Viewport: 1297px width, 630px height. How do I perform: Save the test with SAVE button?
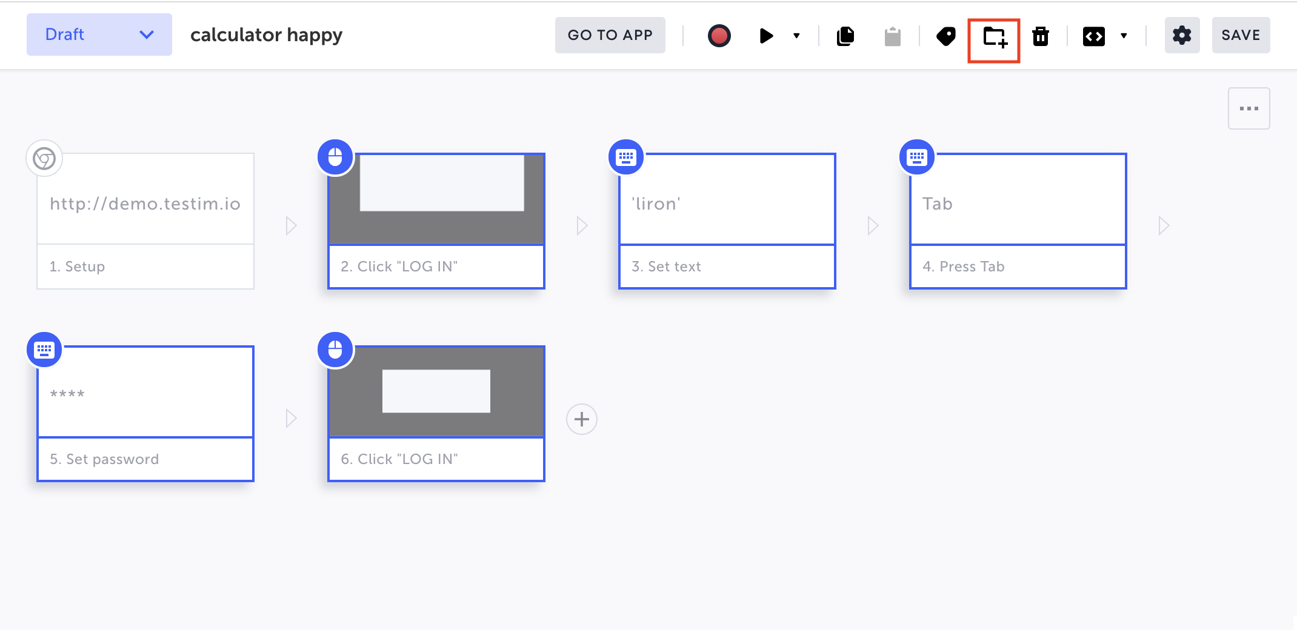(x=1241, y=35)
